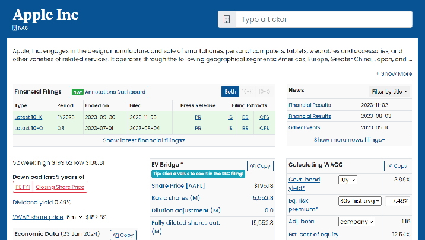The height and width of the screenshot is (240, 425).
Task: Switch filings filter to 10-Q only
Action: pos(264,92)
